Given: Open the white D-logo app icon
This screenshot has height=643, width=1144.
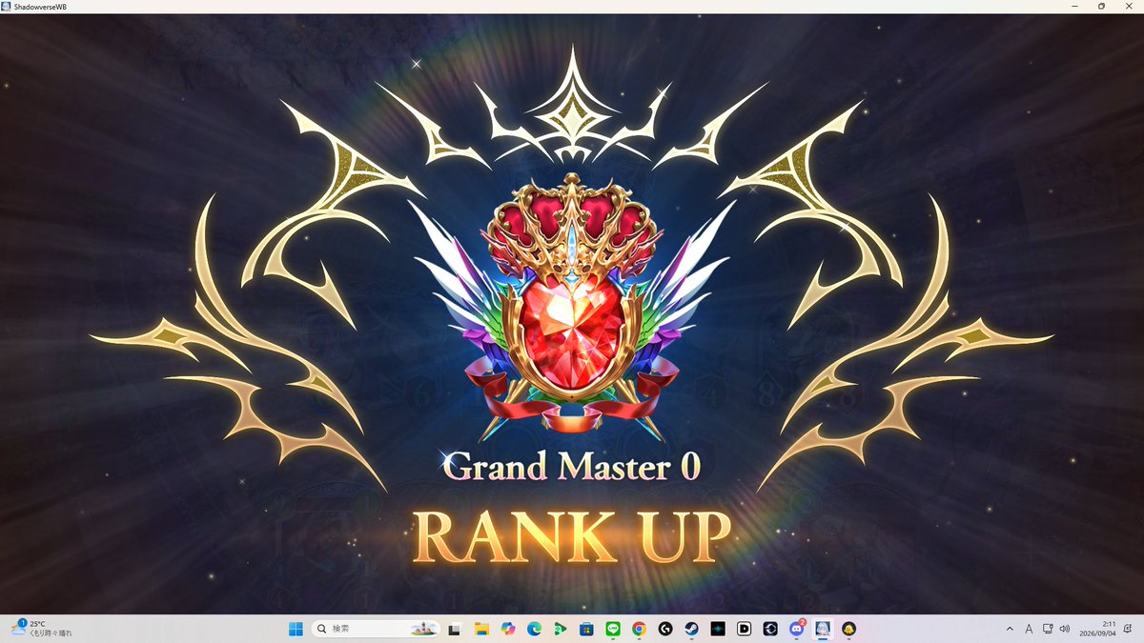Looking at the screenshot, I should pos(744,629).
